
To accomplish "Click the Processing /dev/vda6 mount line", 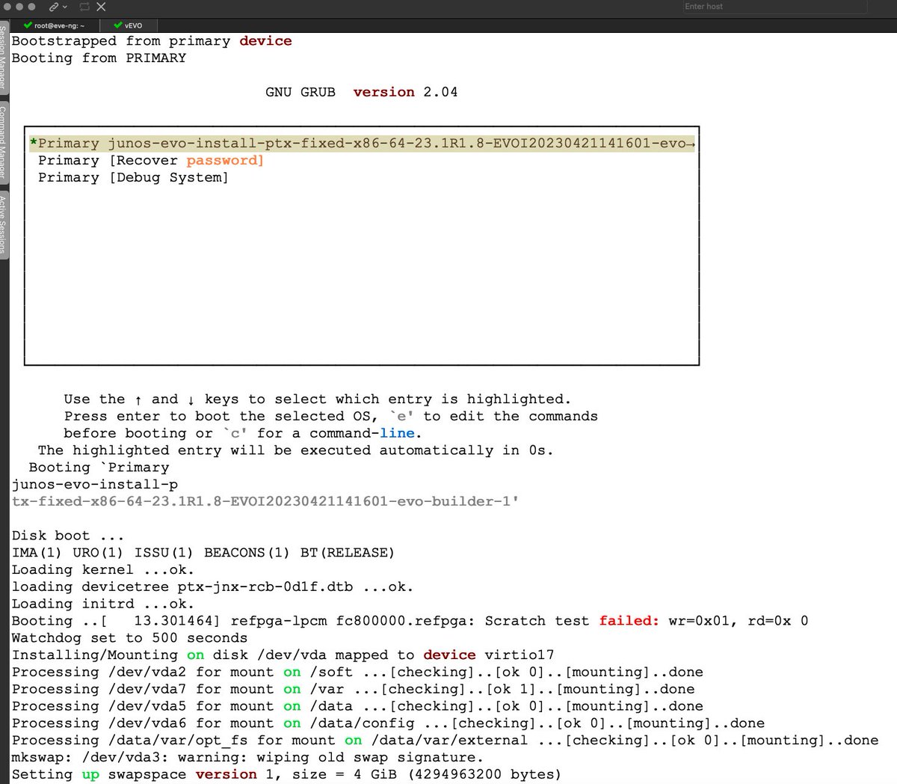I will (388, 723).
